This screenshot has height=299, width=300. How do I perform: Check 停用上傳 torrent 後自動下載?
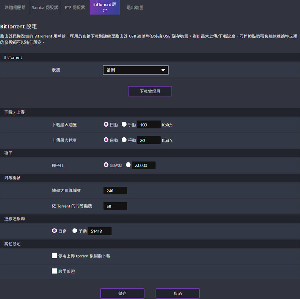click(x=54, y=255)
